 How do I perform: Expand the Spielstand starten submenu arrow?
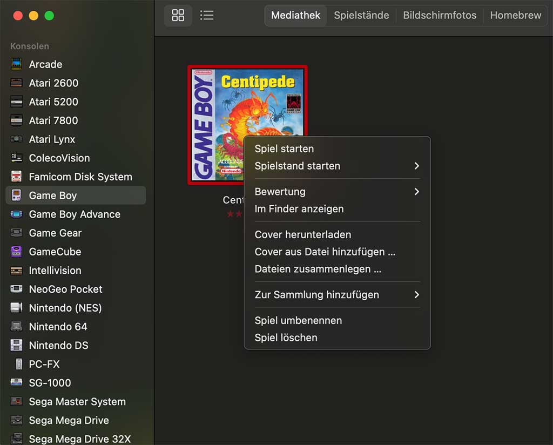(416, 166)
